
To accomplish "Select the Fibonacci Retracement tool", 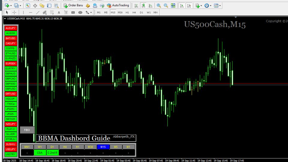I will coord(52,13).
